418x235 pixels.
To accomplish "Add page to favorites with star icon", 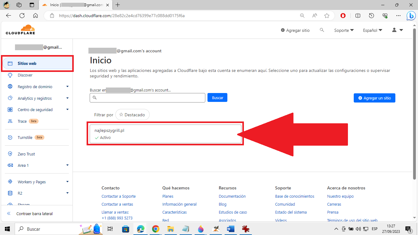I will (327, 16).
